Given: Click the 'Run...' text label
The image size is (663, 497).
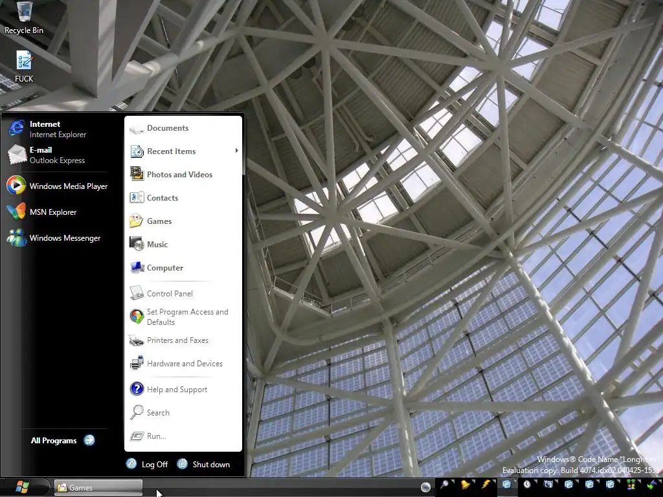Looking at the screenshot, I should pyautogui.click(x=157, y=436).
